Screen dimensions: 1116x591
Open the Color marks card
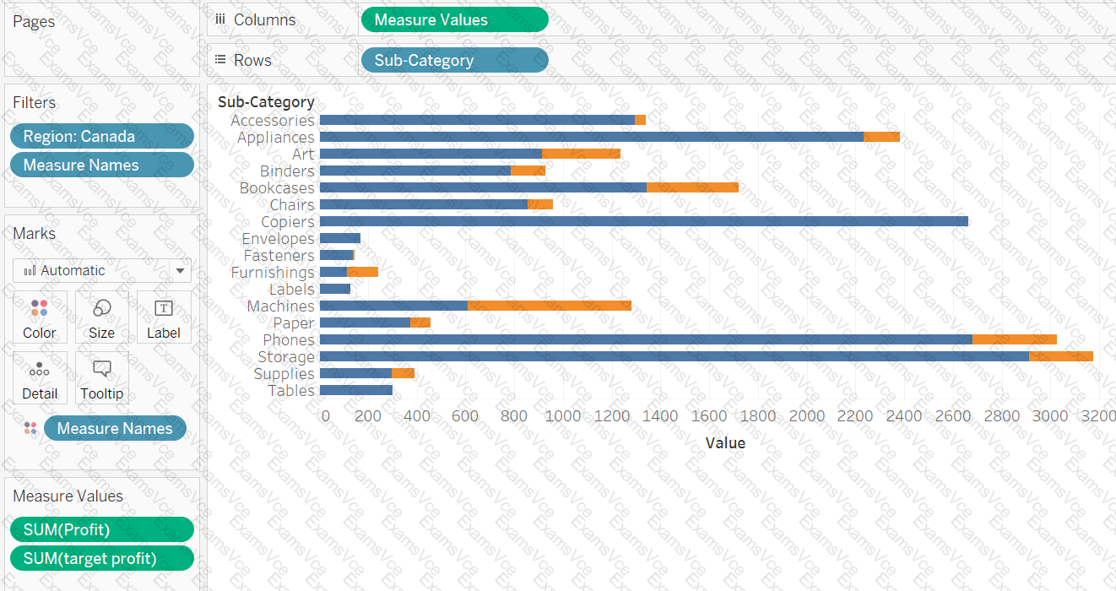[40, 317]
